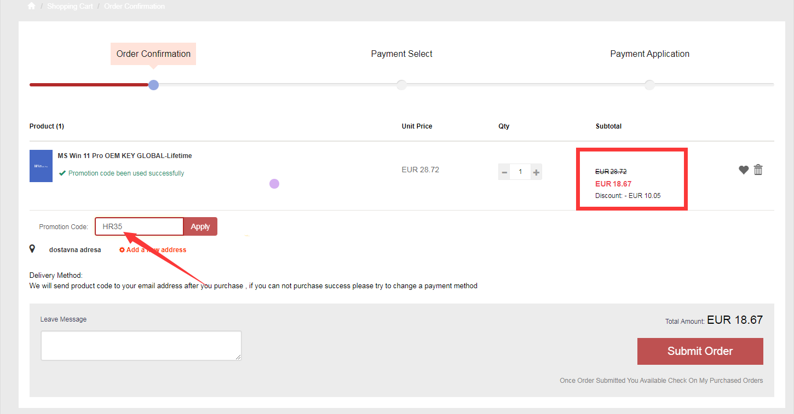Click the 'Discount: - EUR 10.05' text

click(x=628, y=196)
